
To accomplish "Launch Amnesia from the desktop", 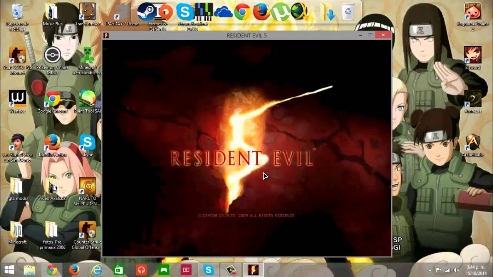I will coord(473,102).
